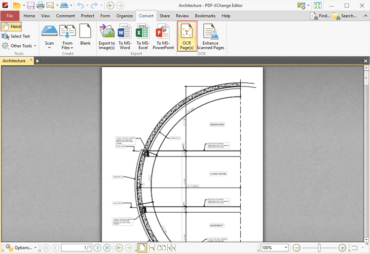Open the zoom level 100% combo box
Image resolution: width=370 pixels, height=254 pixels.
click(x=274, y=248)
